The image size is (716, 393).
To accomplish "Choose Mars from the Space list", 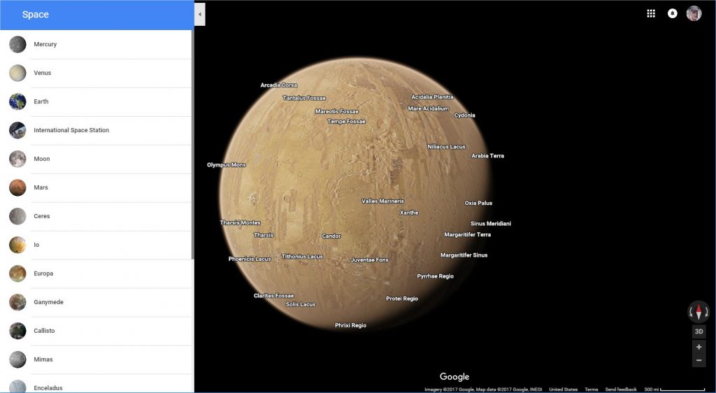I will [41, 187].
